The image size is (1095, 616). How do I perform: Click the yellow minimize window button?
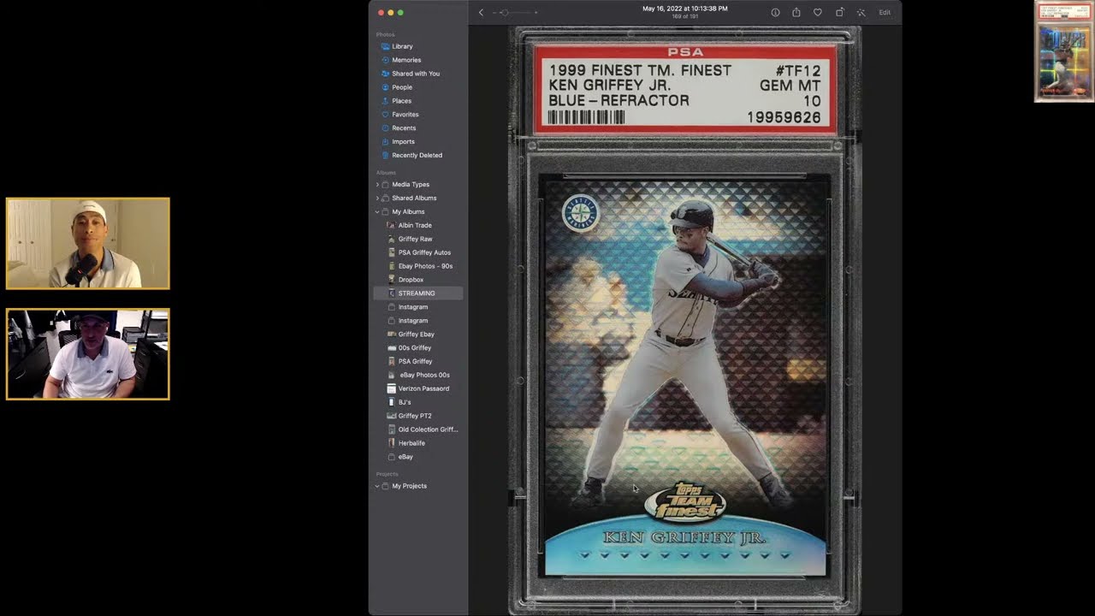tap(391, 13)
